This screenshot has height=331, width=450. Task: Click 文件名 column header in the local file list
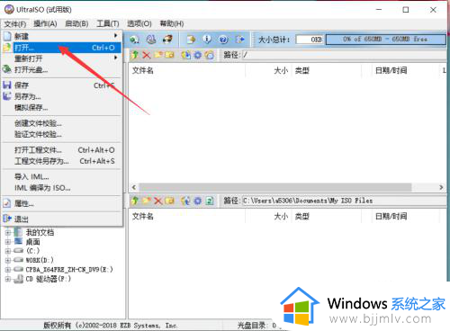pos(143,216)
